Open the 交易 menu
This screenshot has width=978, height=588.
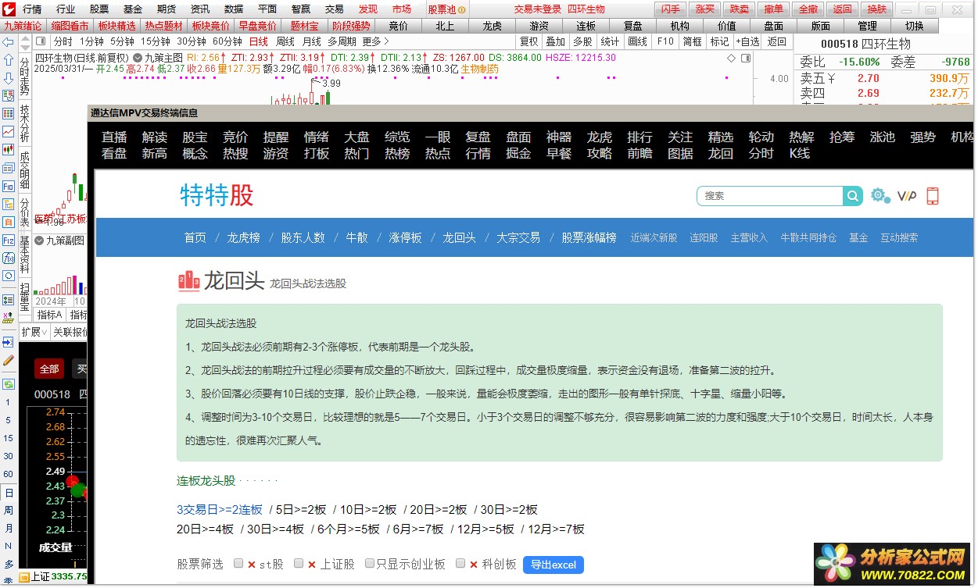coord(335,9)
